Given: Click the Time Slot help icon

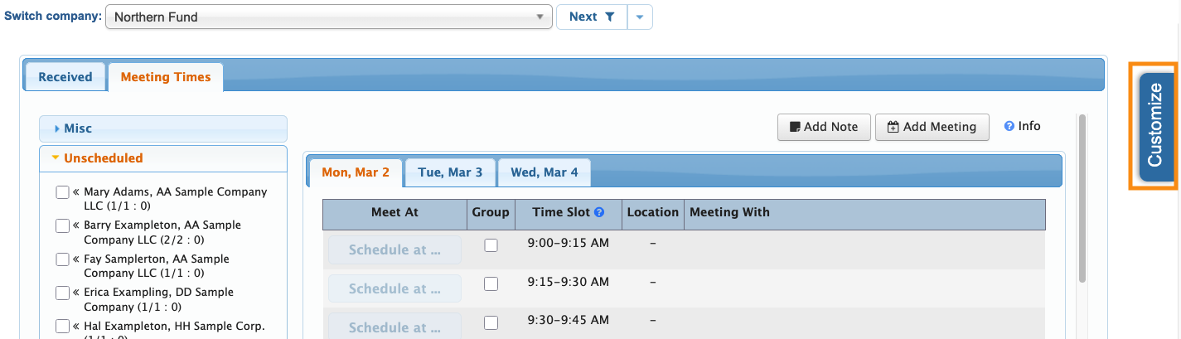Looking at the screenshot, I should [x=600, y=212].
